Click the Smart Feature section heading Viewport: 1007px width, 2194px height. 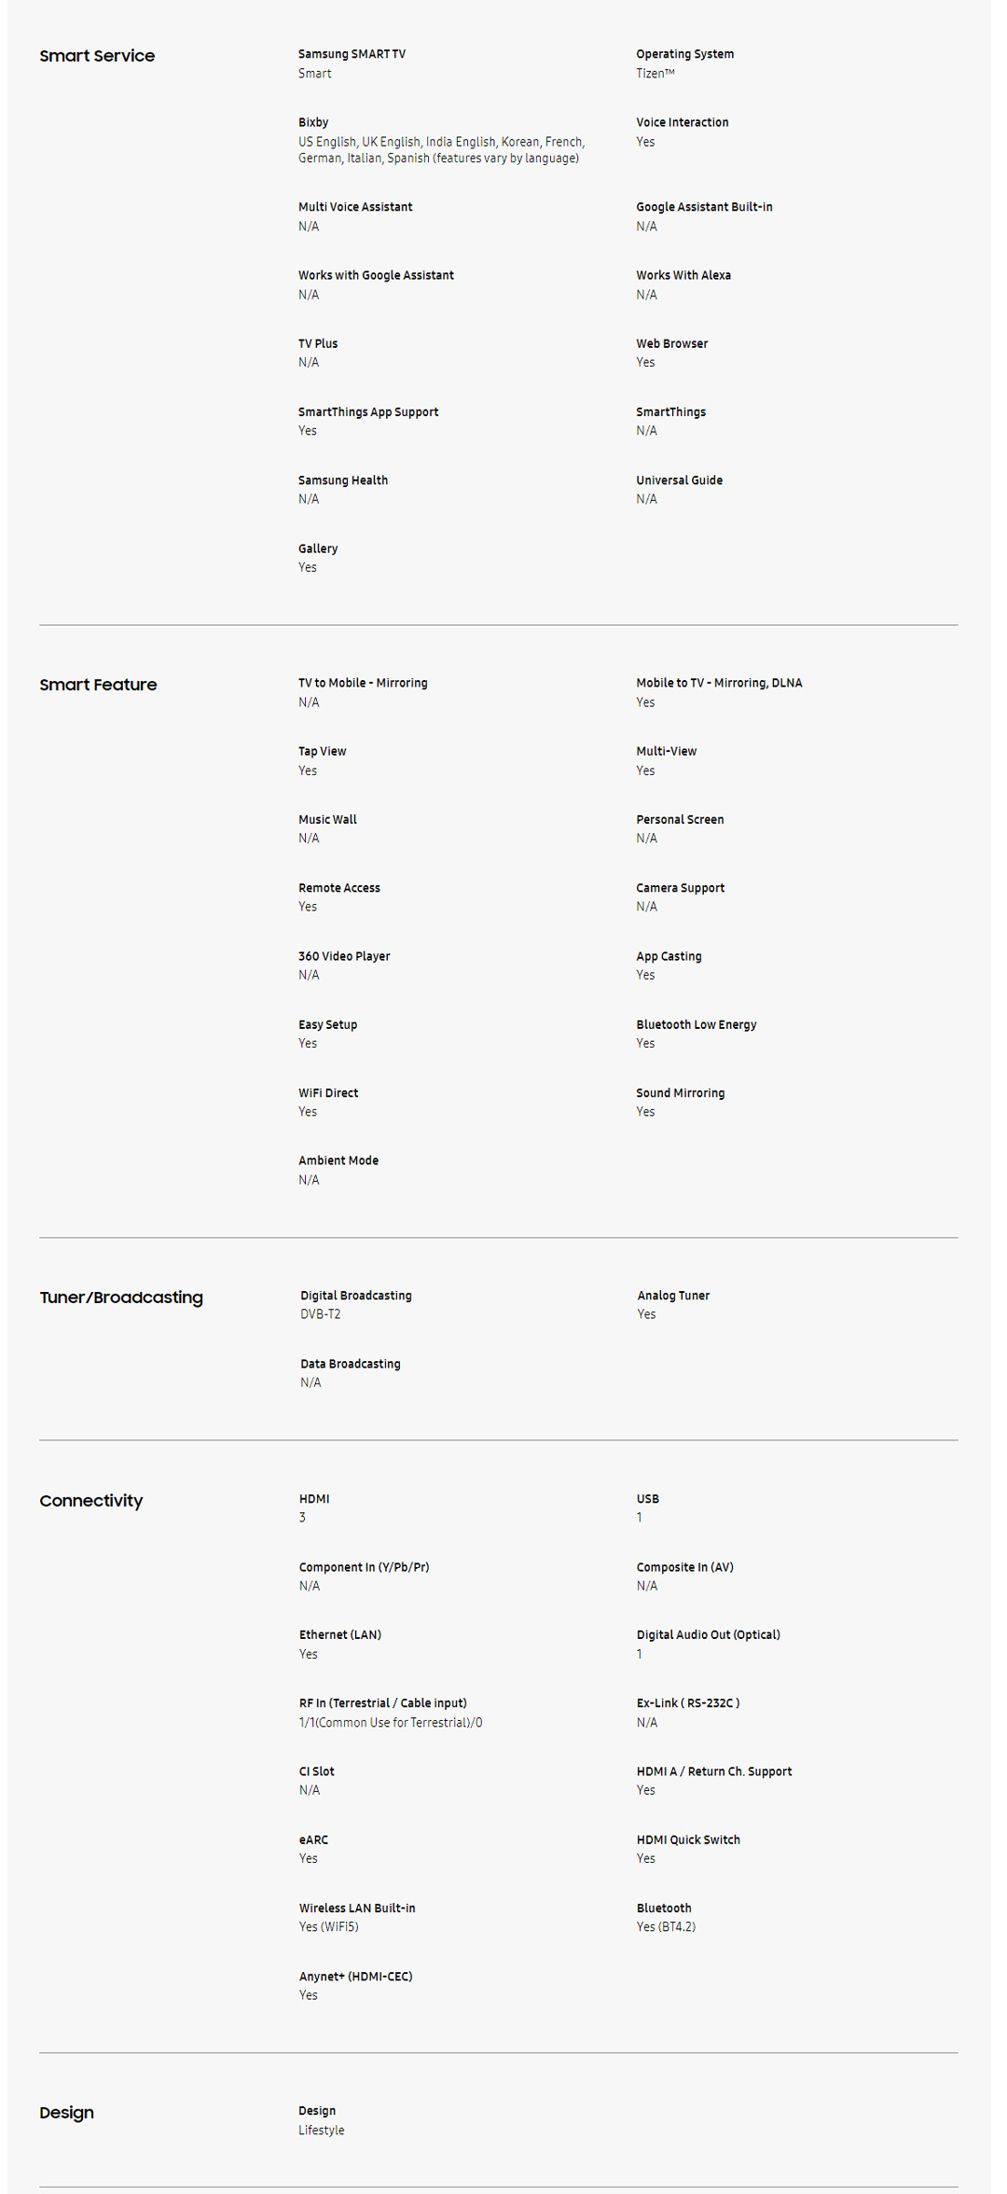(x=98, y=685)
